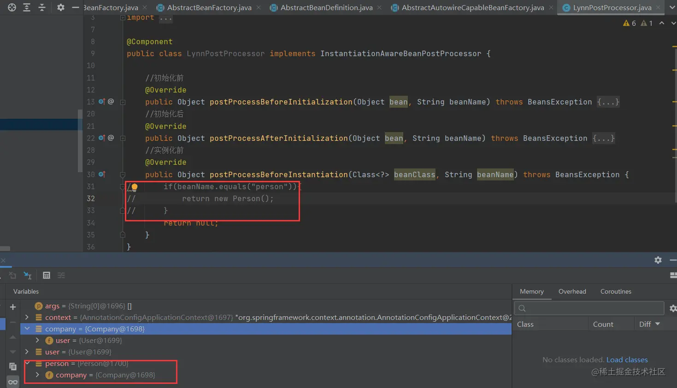Click the override gutter icon on line 30

pyautogui.click(x=102, y=174)
